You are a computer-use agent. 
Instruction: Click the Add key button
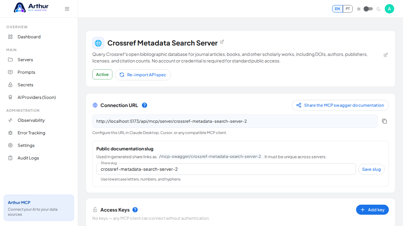pyautogui.click(x=372, y=210)
